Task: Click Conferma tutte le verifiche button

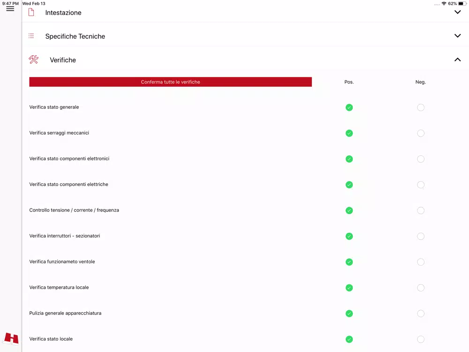Action: pyautogui.click(x=171, y=82)
